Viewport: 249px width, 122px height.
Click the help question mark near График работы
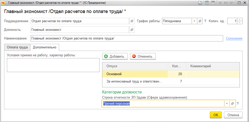(205, 21)
